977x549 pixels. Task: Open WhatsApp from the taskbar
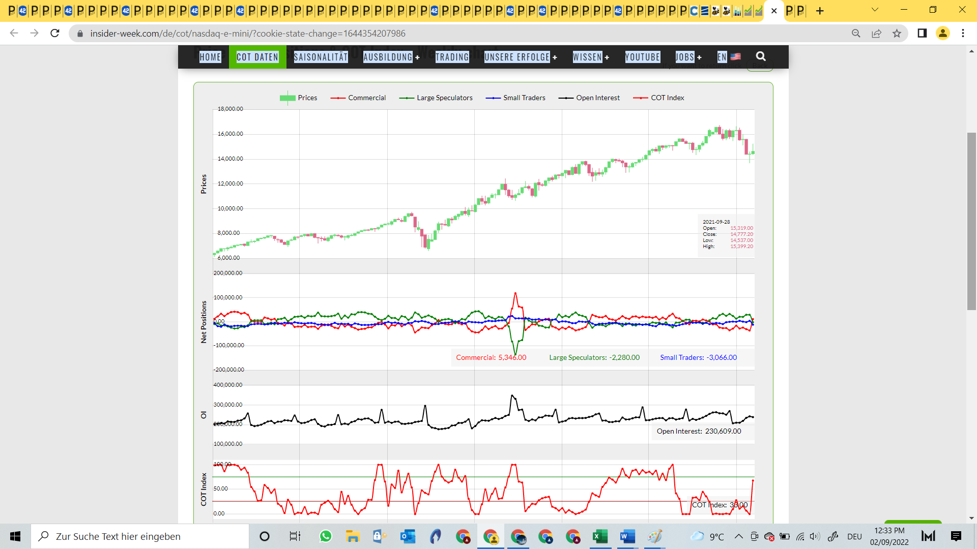pyautogui.click(x=325, y=536)
